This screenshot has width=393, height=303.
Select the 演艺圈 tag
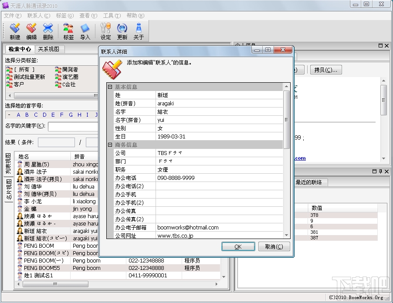click(x=67, y=77)
